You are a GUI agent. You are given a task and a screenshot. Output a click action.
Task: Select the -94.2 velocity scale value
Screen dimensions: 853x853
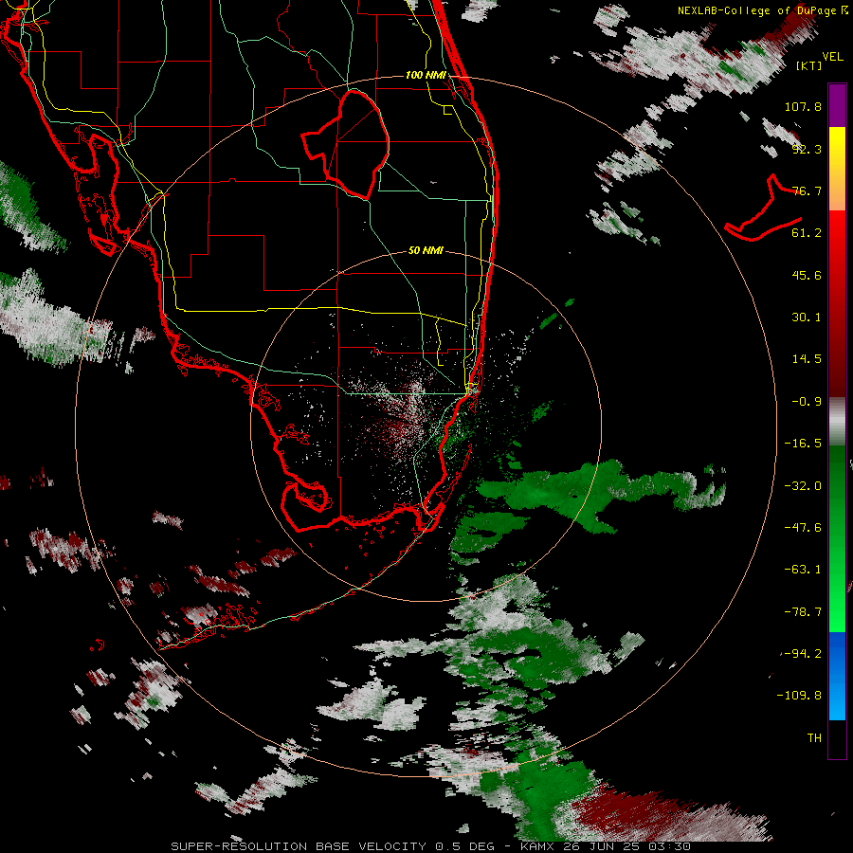pos(803,654)
